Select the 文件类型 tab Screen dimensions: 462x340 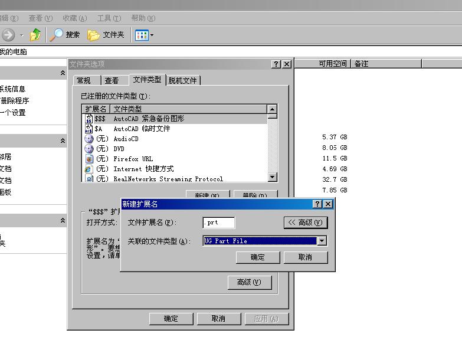click(x=148, y=79)
